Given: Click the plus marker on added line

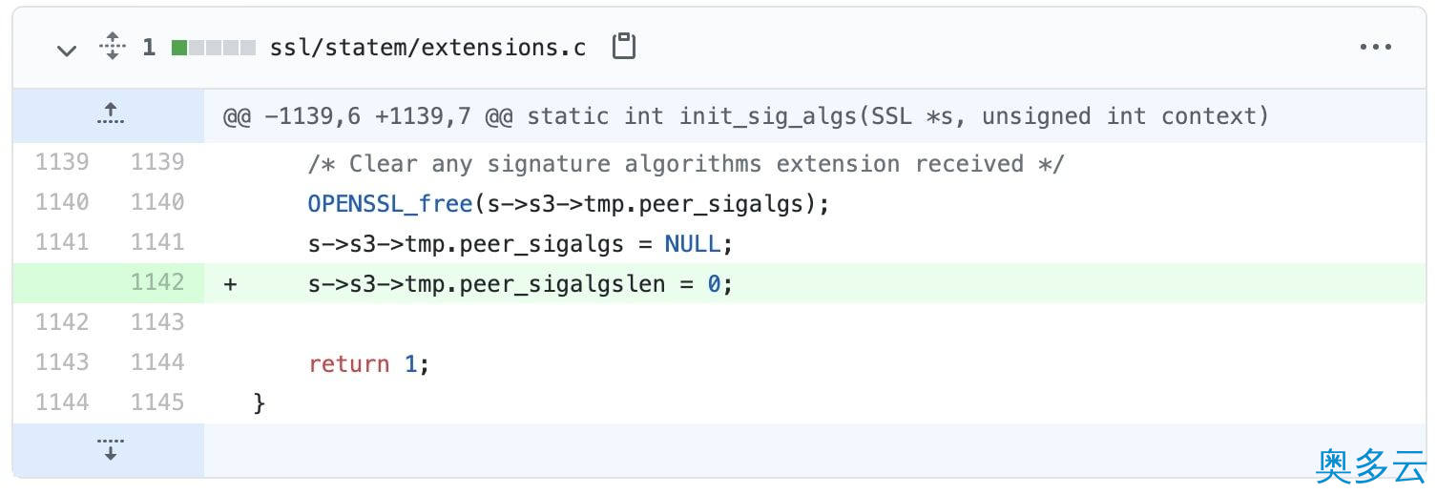Looking at the screenshot, I should [230, 284].
